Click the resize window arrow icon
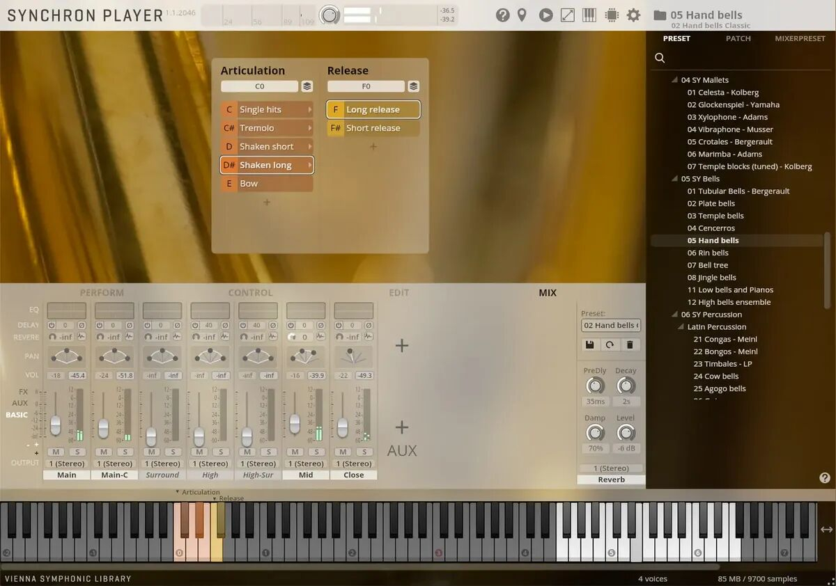This screenshot has height=586, width=836. tap(568, 15)
